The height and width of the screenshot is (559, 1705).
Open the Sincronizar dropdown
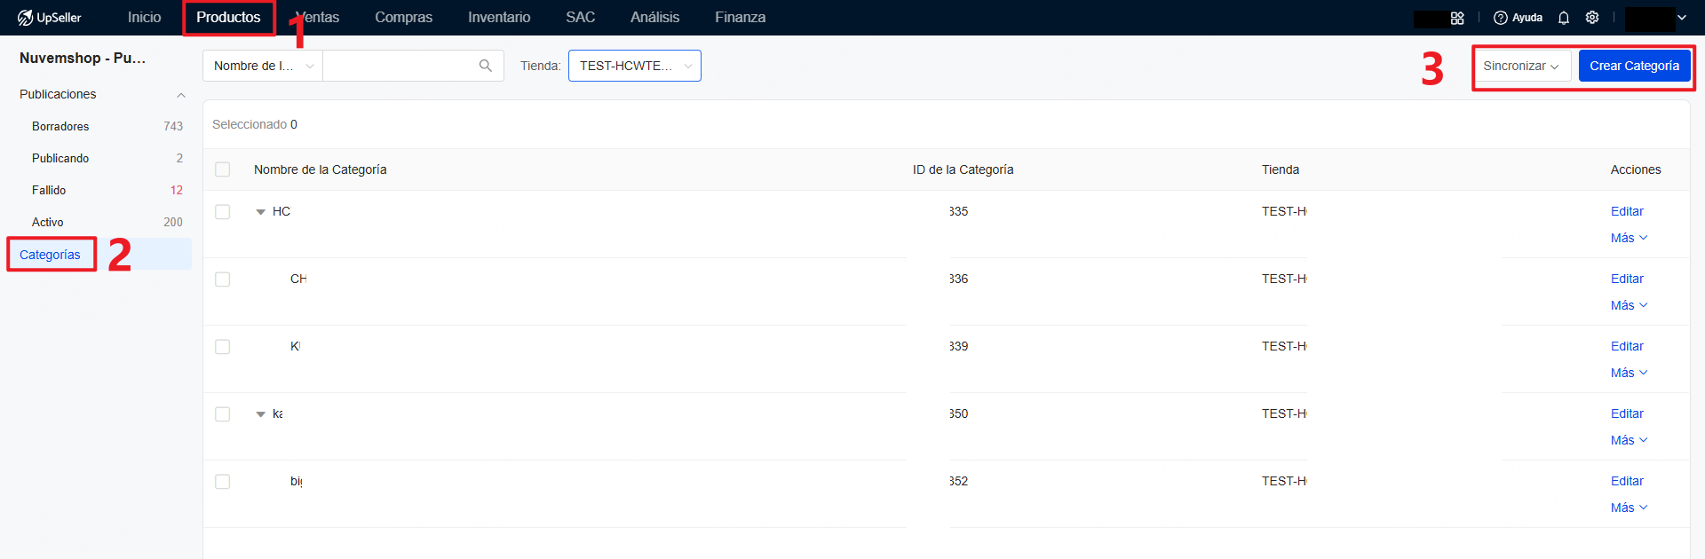(1520, 66)
